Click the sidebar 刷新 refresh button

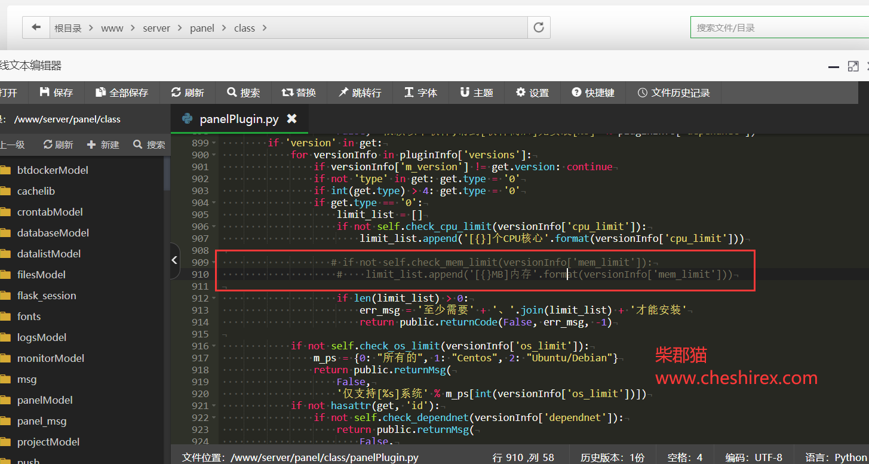59,145
